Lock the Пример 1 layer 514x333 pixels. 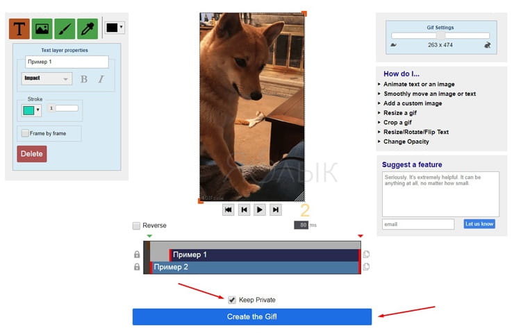(137, 255)
